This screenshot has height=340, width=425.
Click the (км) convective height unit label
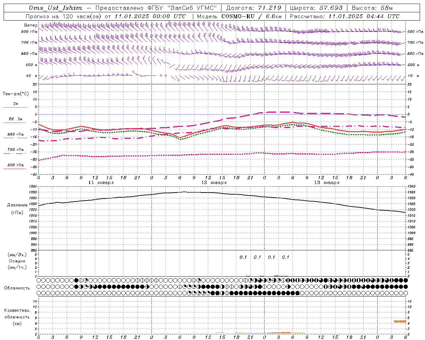17,323
